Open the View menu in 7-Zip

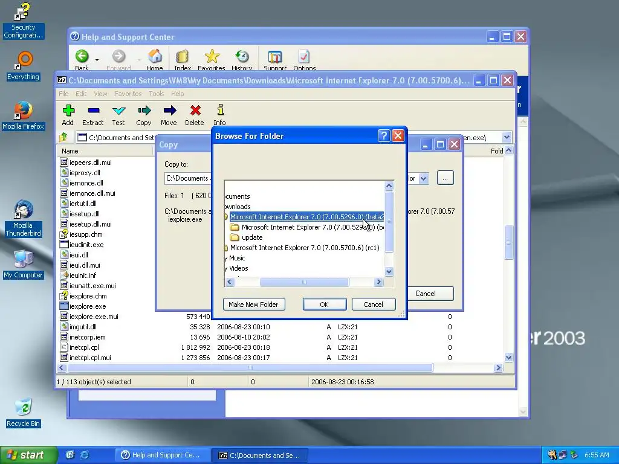(x=100, y=94)
